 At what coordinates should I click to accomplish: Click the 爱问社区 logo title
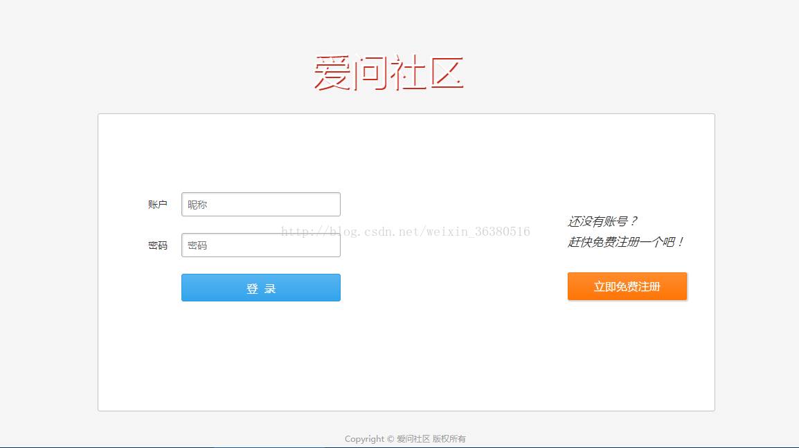[x=389, y=73]
